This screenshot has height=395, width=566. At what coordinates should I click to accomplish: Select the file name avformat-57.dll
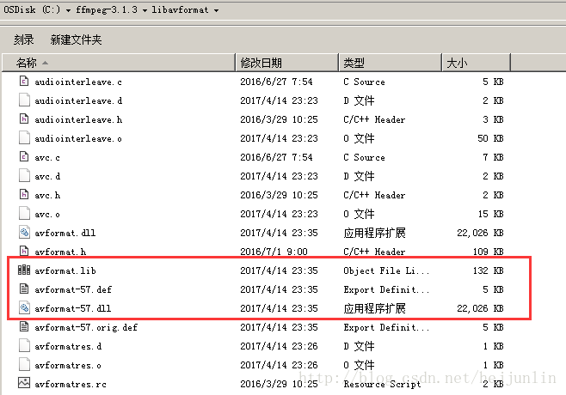click(x=73, y=308)
